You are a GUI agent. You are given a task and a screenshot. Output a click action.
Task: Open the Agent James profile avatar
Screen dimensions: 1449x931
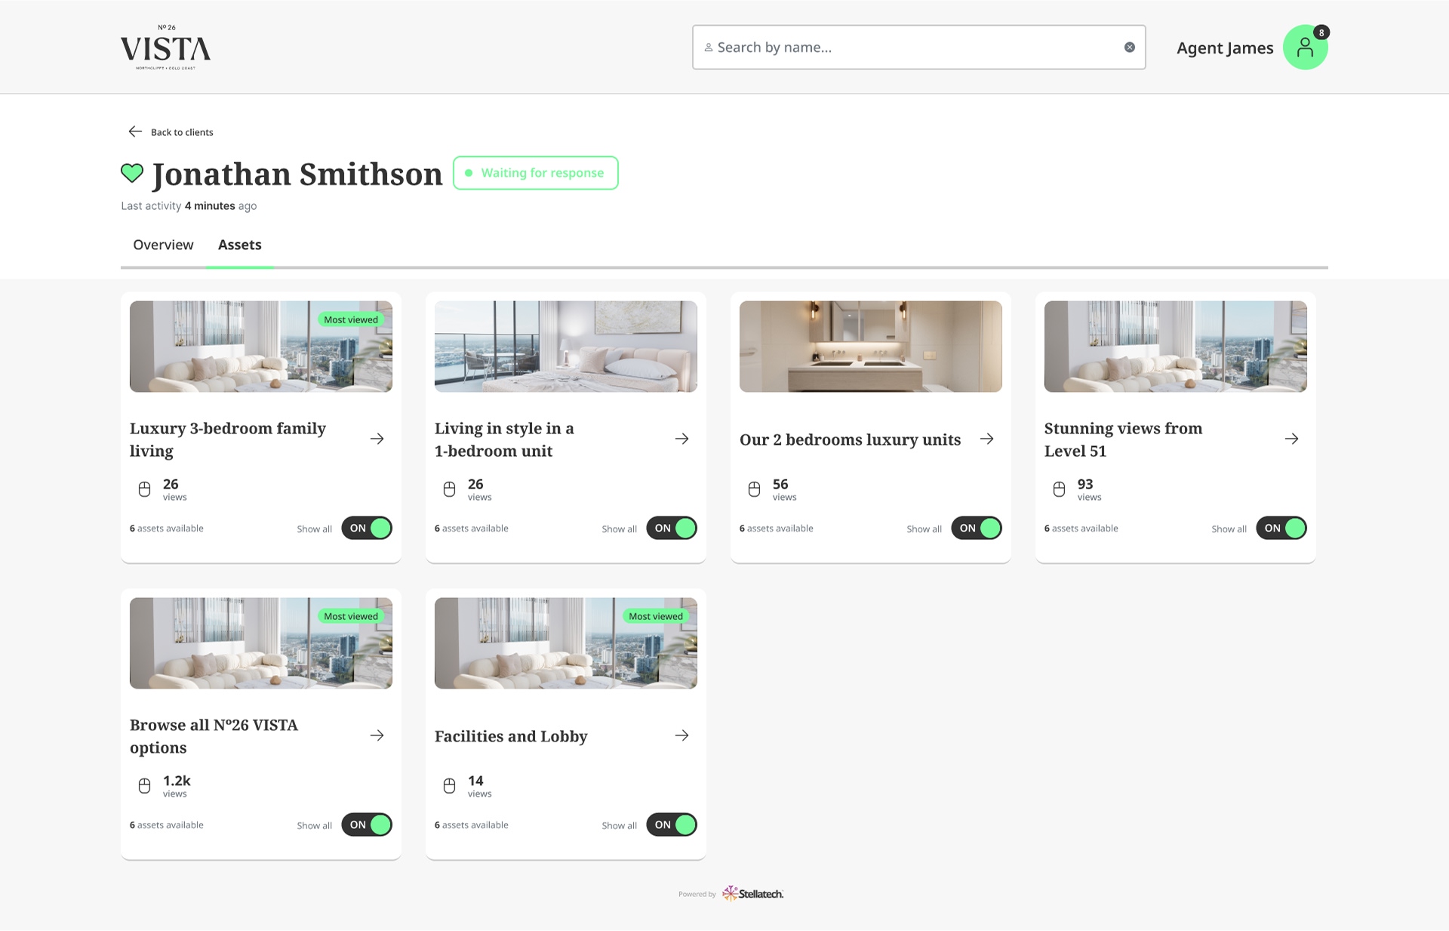[1305, 48]
